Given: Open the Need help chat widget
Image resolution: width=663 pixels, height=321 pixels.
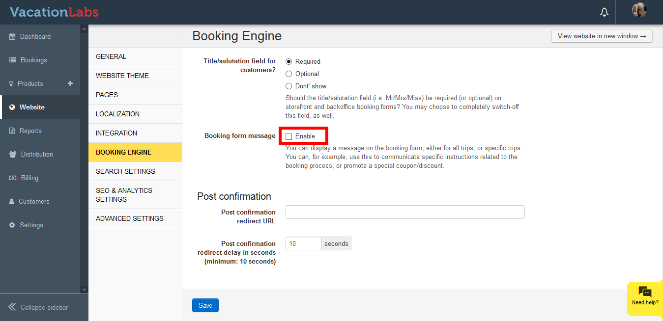Looking at the screenshot, I should pyautogui.click(x=645, y=296).
